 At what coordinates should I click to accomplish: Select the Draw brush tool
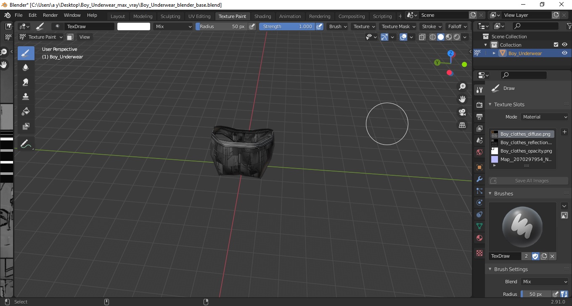coord(26,53)
